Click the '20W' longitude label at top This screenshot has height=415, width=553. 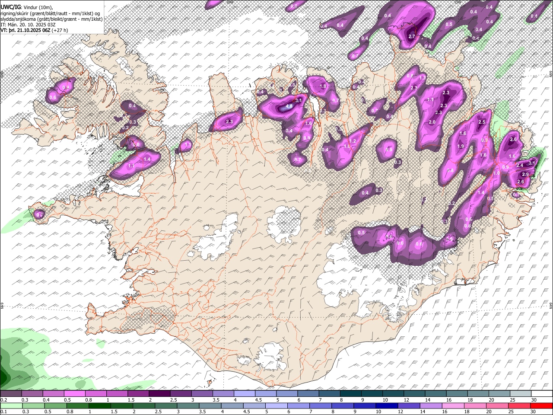229,2
